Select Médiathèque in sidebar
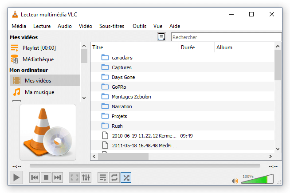 (45, 59)
